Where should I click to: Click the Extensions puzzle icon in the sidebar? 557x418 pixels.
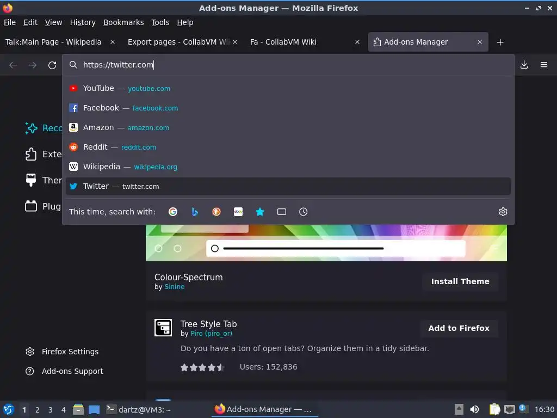click(x=31, y=154)
